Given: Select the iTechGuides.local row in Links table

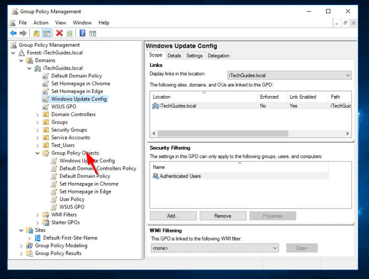Looking at the screenshot, I should (x=251, y=106).
